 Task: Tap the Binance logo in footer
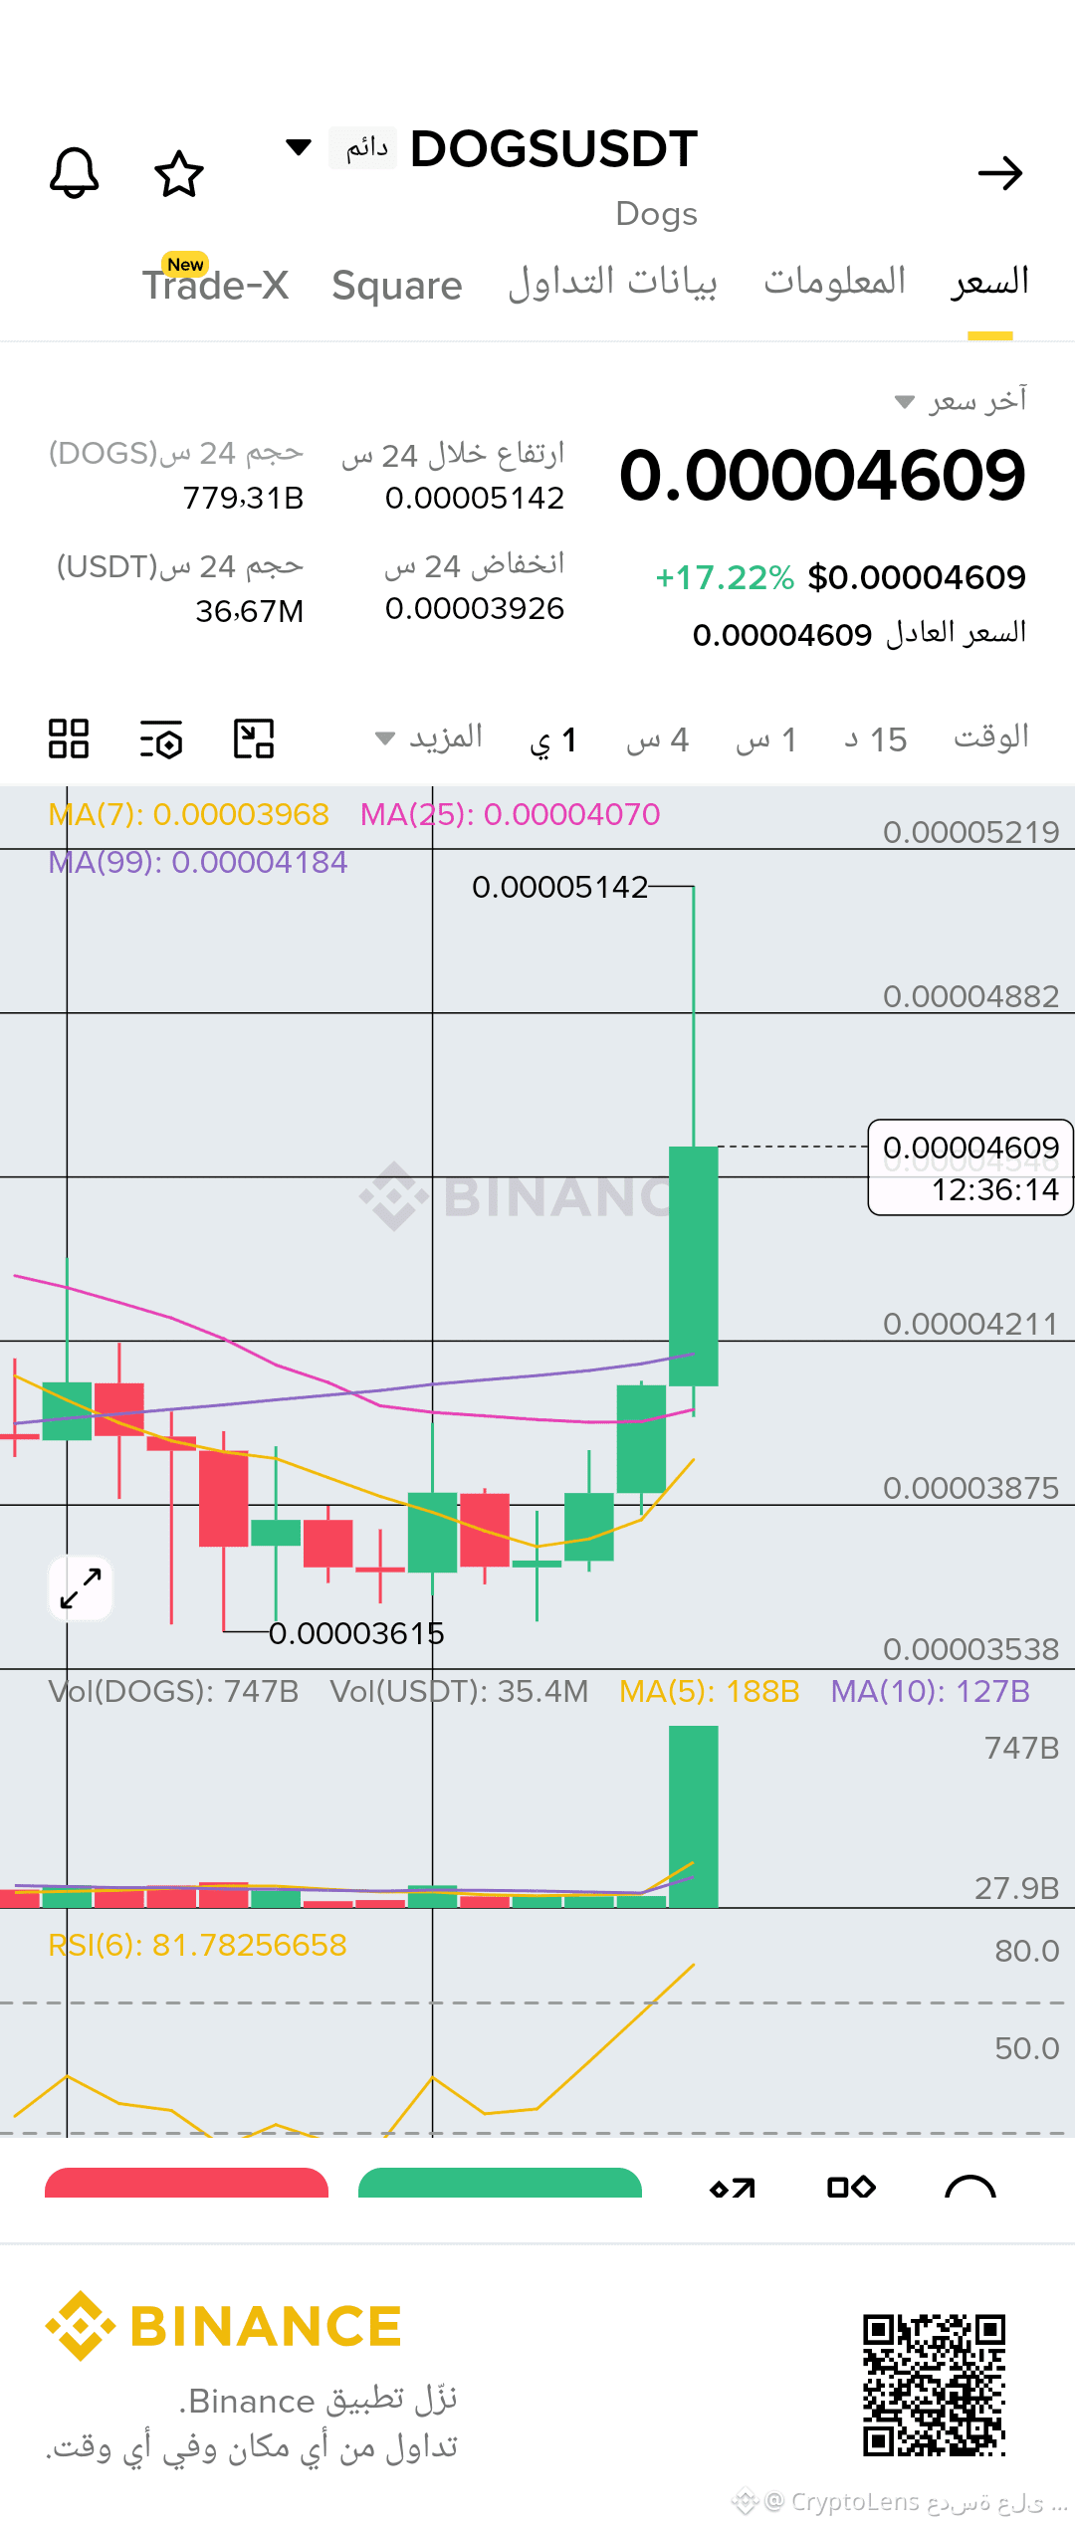(223, 2326)
